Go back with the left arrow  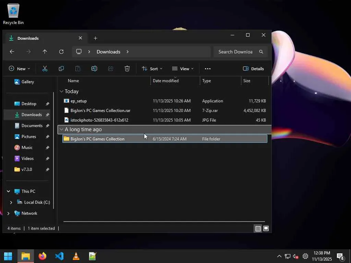point(12,52)
